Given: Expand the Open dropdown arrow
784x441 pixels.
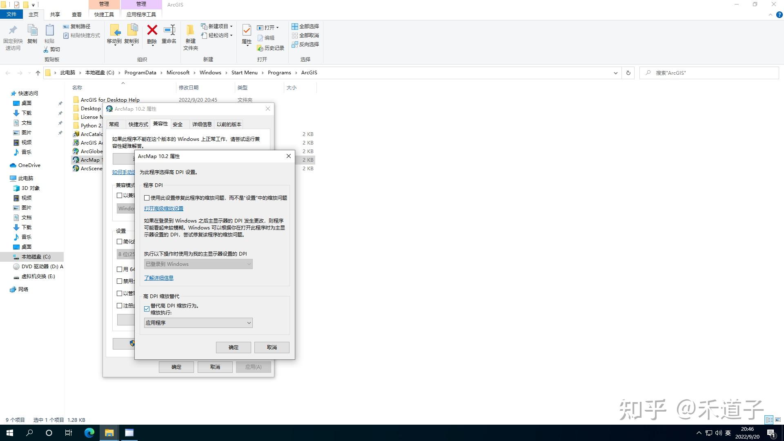Looking at the screenshot, I should point(277,28).
